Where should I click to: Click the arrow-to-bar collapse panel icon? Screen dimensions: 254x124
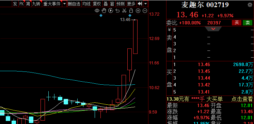(x=140, y=4)
